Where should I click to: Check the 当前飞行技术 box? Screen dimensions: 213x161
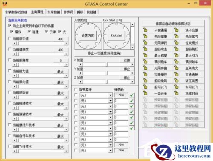(10, 146)
